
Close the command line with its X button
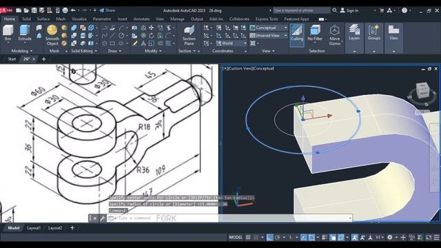95,218
